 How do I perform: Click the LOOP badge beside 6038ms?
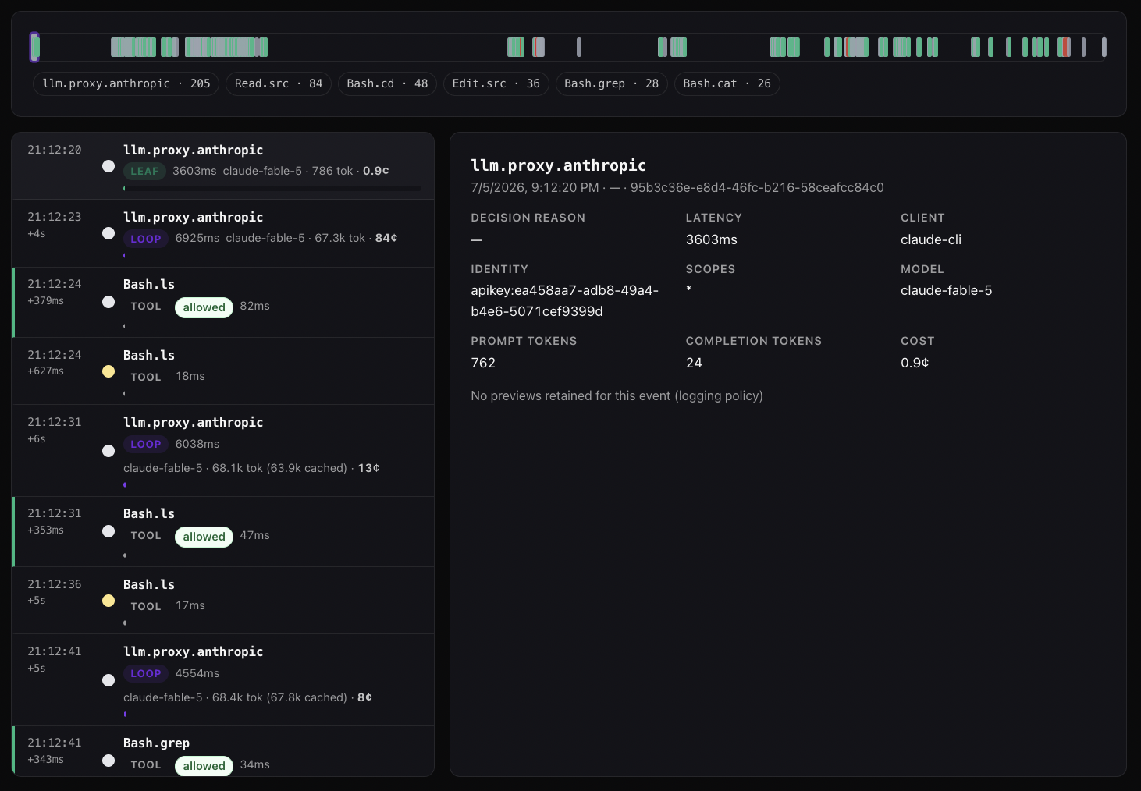[x=146, y=444]
